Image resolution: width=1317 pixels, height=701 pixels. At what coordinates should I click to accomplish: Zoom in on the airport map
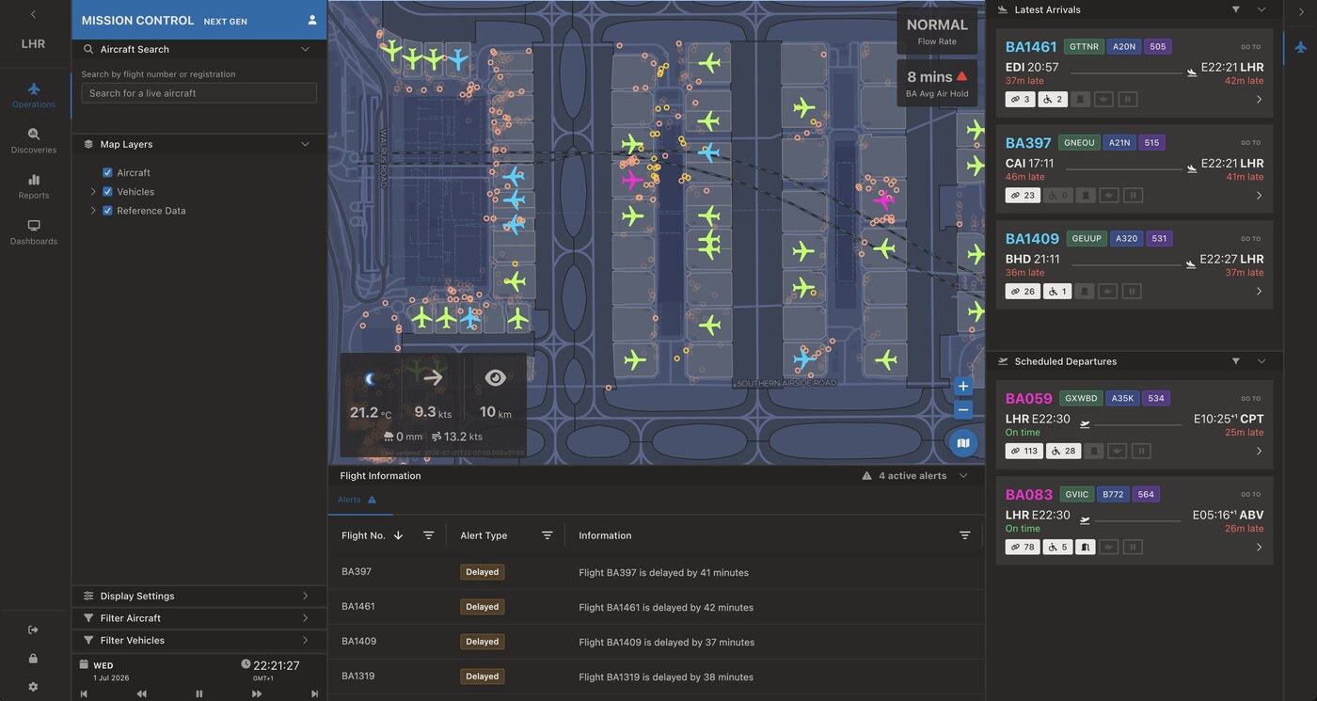pyautogui.click(x=962, y=387)
